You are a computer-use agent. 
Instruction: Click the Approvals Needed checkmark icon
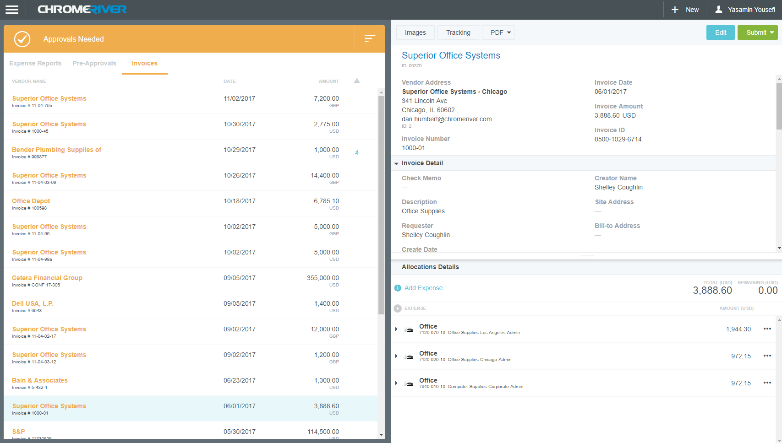click(22, 39)
